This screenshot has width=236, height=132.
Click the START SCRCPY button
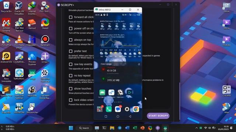[158, 116]
